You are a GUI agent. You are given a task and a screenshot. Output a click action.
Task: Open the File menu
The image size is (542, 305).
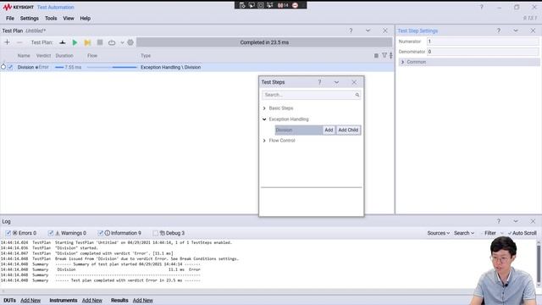(10, 19)
